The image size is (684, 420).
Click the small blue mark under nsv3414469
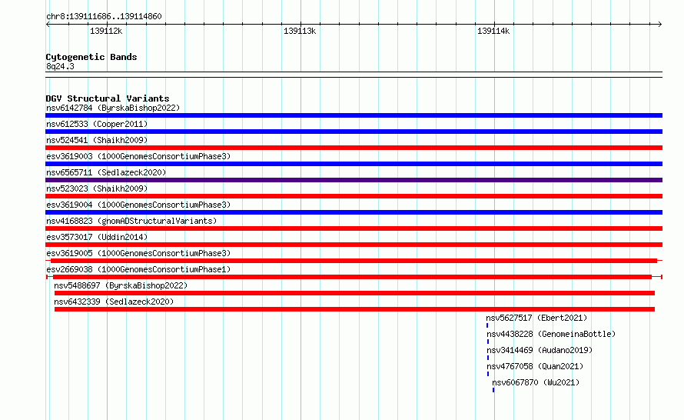click(x=488, y=358)
